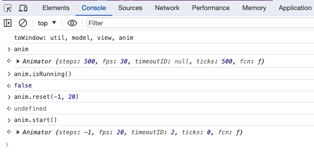Expand the first Animator object steps 500

coord(18,61)
